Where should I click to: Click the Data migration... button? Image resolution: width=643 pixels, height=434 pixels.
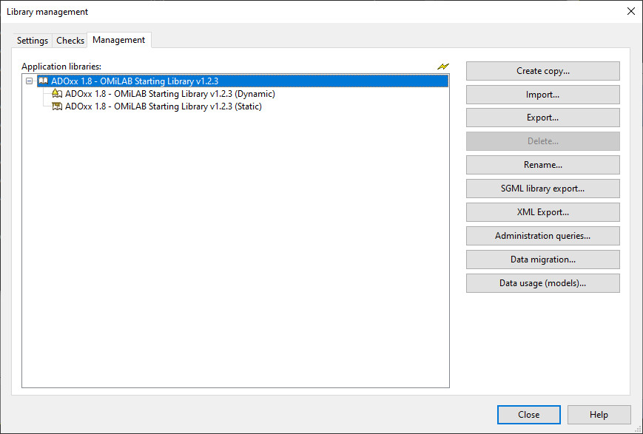click(x=543, y=260)
